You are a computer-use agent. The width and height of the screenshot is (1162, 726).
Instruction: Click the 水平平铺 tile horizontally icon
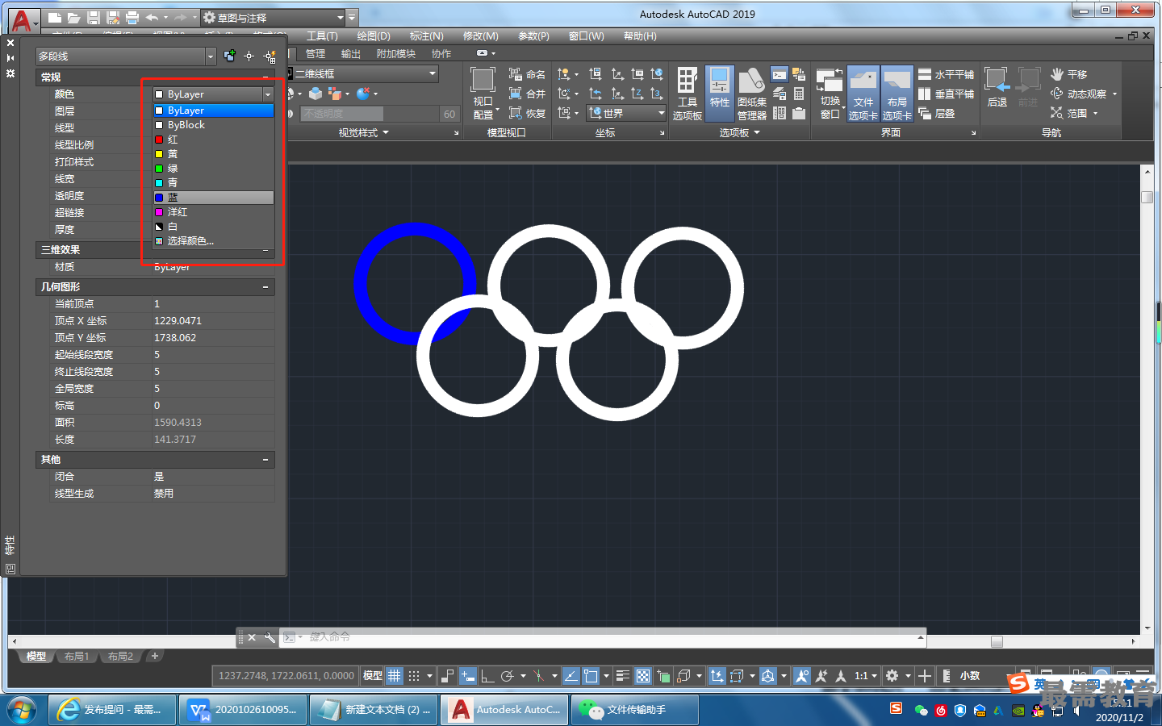click(x=946, y=74)
